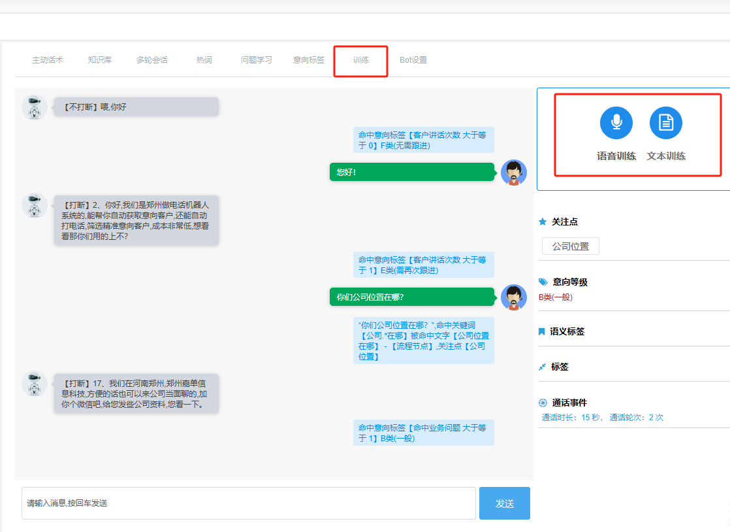Select the 热词 tab
Viewport: 730px width, 532px height.
tap(204, 60)
